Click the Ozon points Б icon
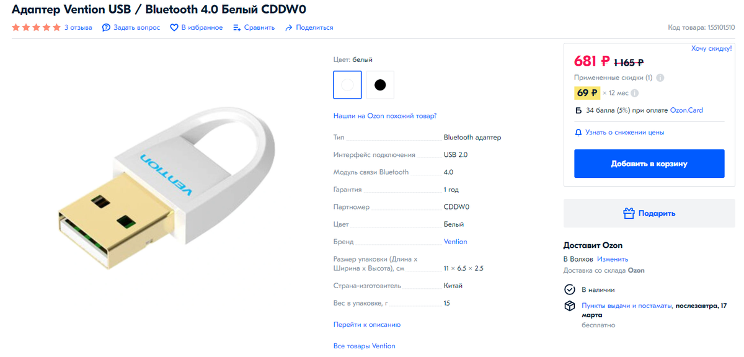 click(x=578, y=110)
